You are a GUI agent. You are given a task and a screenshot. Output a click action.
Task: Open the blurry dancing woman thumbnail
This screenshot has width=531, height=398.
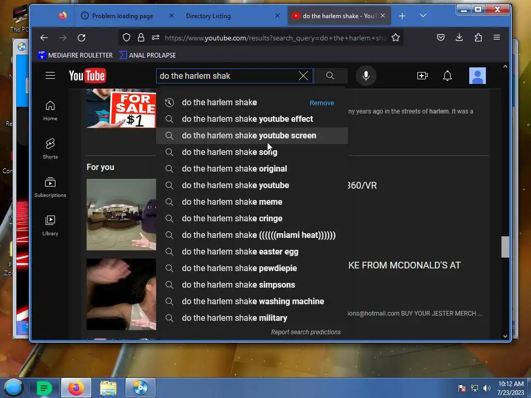[x=121, y=294]
